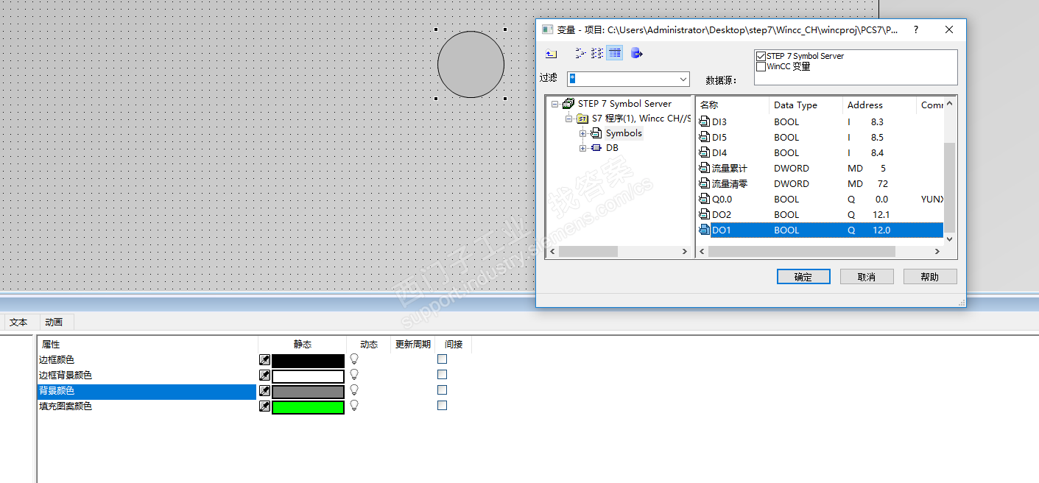Open the 过滤 filter dropdown
Viewport: 1039px width, 483px height.
click(x=683, y=79)
